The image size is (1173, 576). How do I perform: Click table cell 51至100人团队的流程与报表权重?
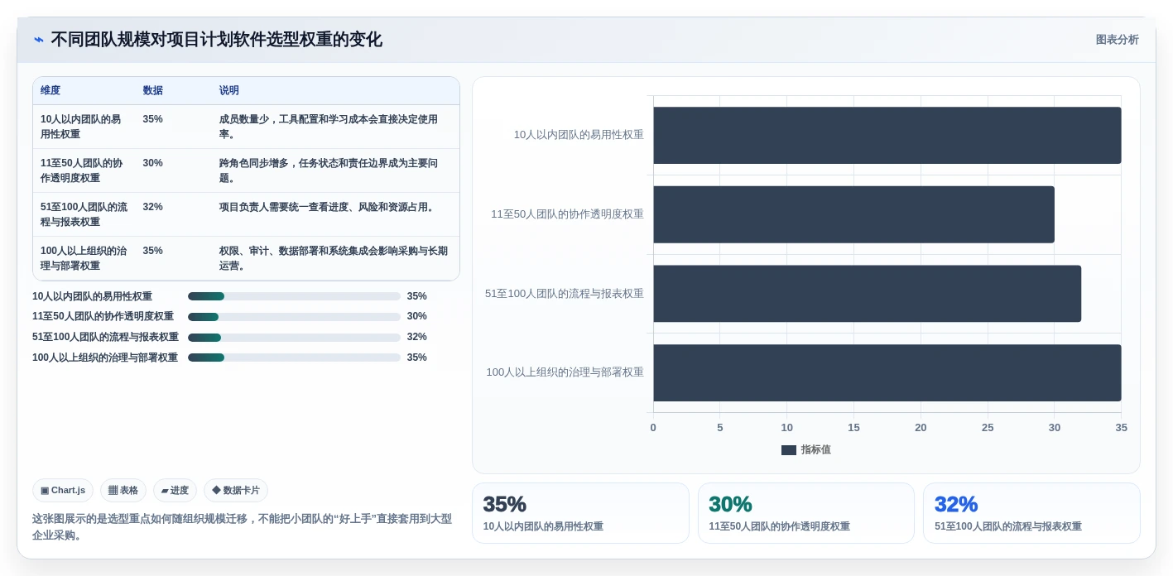pos(84,214)
